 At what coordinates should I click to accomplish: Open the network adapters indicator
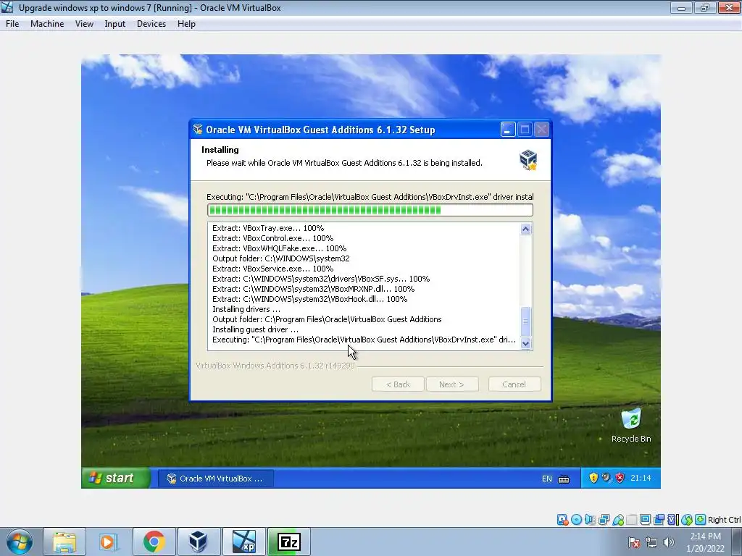[x=604, y=520]
